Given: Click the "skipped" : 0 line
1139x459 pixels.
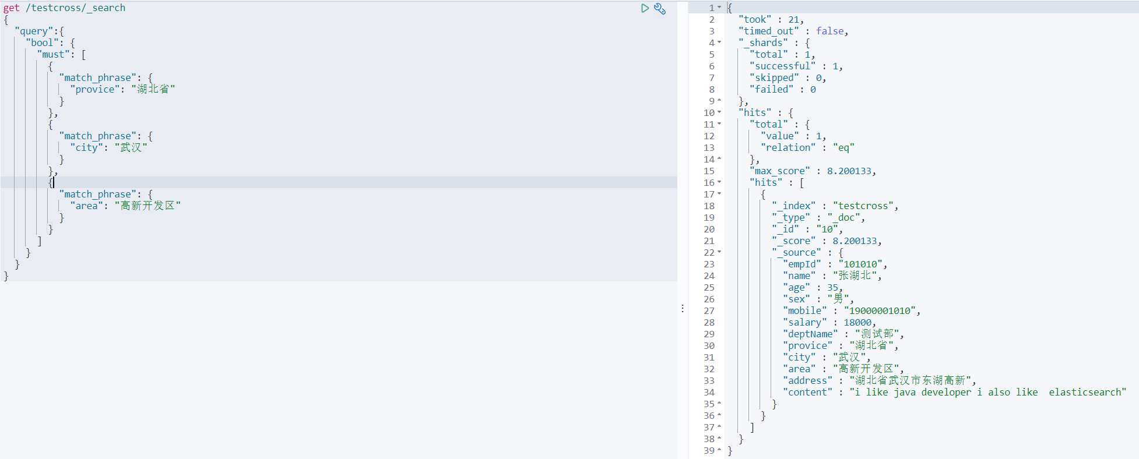Looking at the screenshot, I should tap(788, 77).
